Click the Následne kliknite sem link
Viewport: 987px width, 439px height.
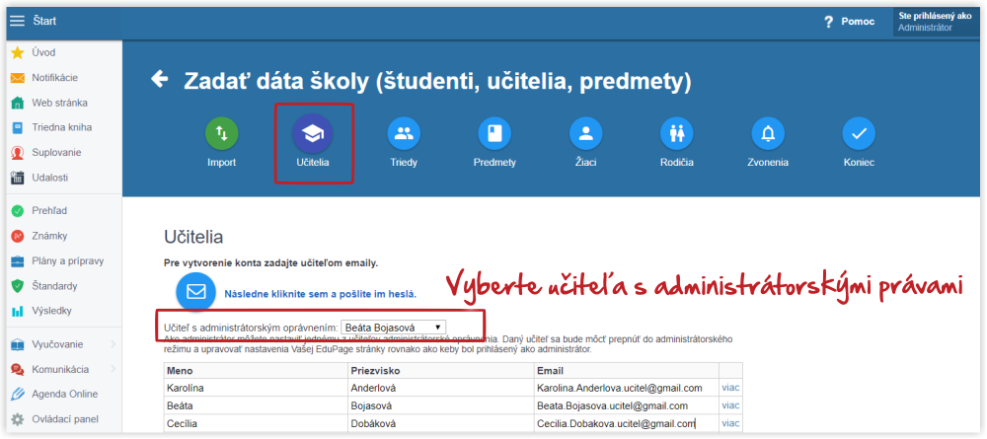pos(320,294)
